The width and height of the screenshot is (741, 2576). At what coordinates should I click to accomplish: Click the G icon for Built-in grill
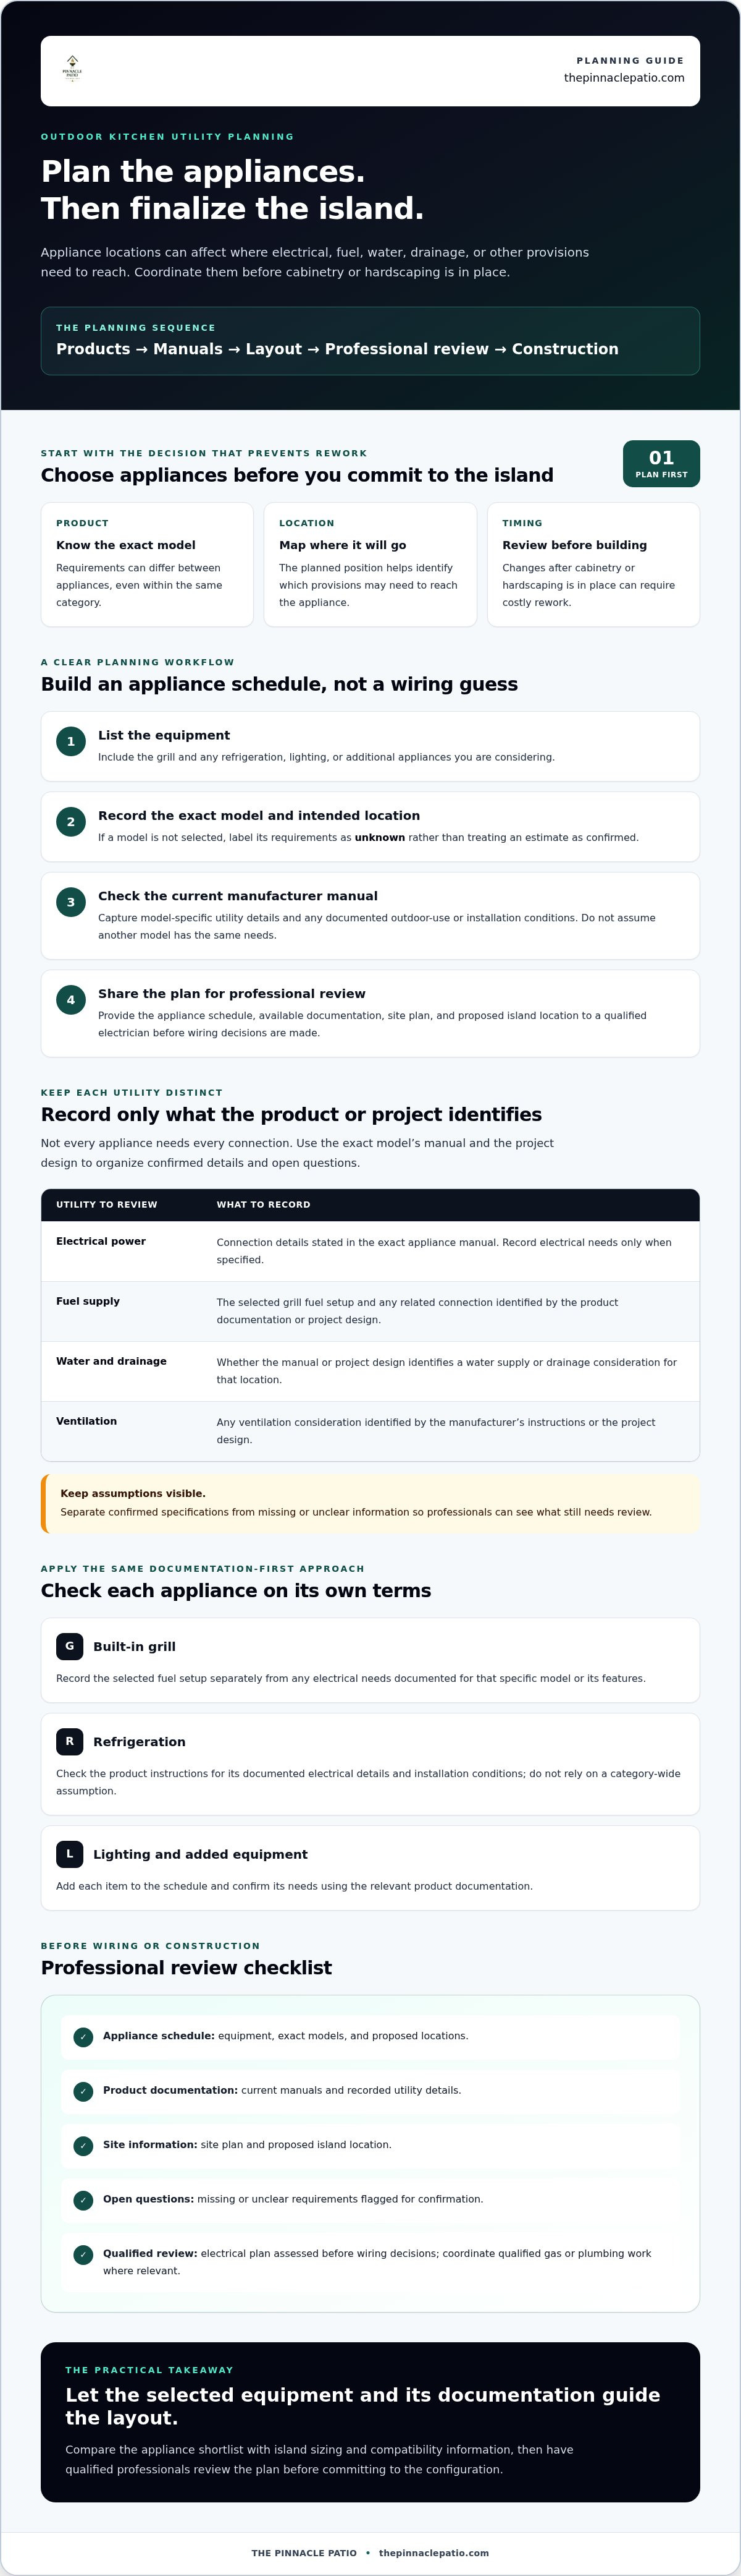tap(70, 1646)
